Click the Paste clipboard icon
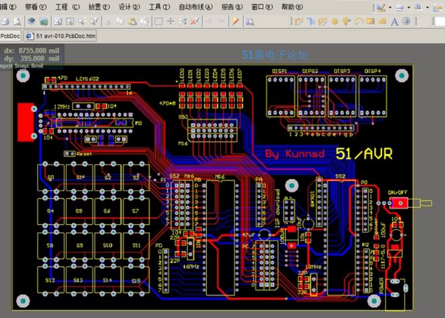 click(x=132, y=22)
